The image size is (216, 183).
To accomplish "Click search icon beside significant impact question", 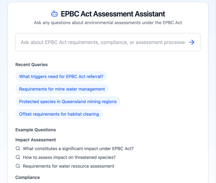I will click(18, 148).
